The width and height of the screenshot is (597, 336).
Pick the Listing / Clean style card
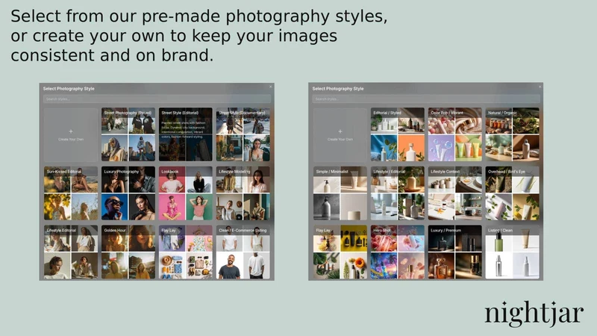click(x=512, y=252)
